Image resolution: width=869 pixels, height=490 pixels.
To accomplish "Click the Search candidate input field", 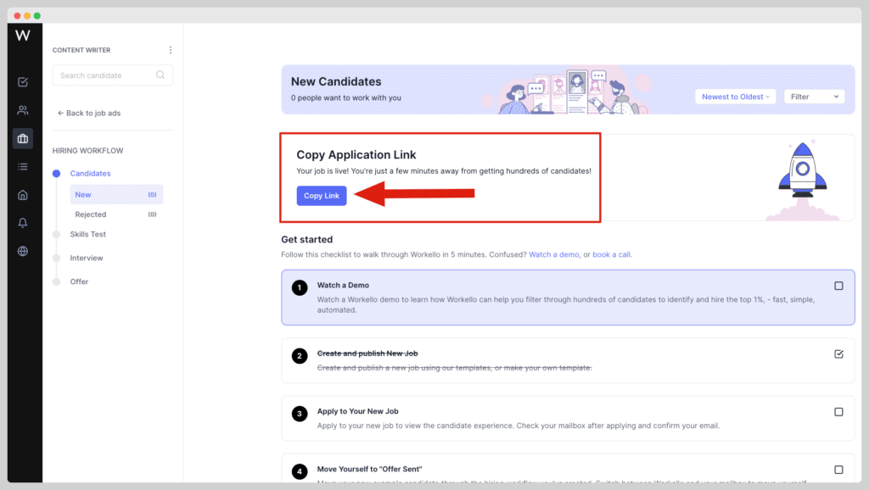I will tap(113, 75).
